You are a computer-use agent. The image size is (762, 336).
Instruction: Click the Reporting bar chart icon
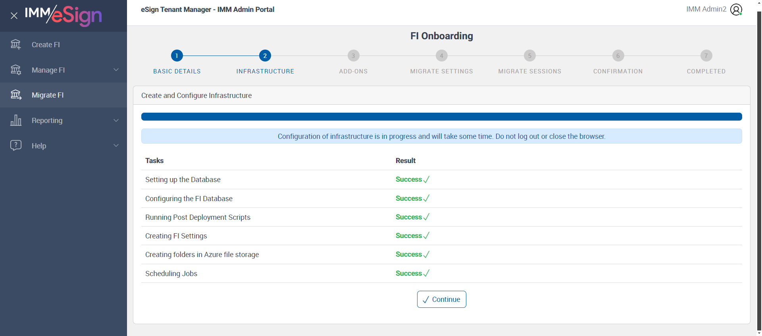pyautogui.click(x=16, y=120)
